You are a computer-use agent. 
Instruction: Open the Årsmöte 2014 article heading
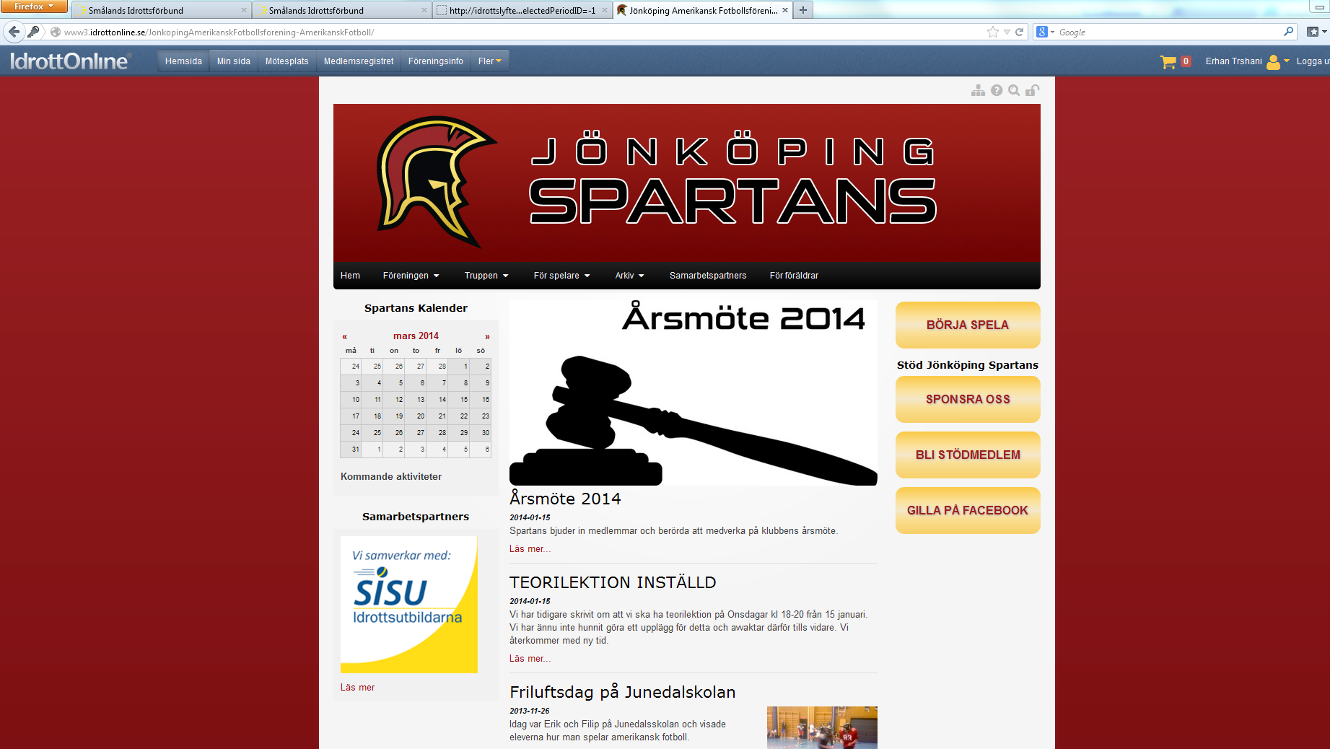[565, 499]
